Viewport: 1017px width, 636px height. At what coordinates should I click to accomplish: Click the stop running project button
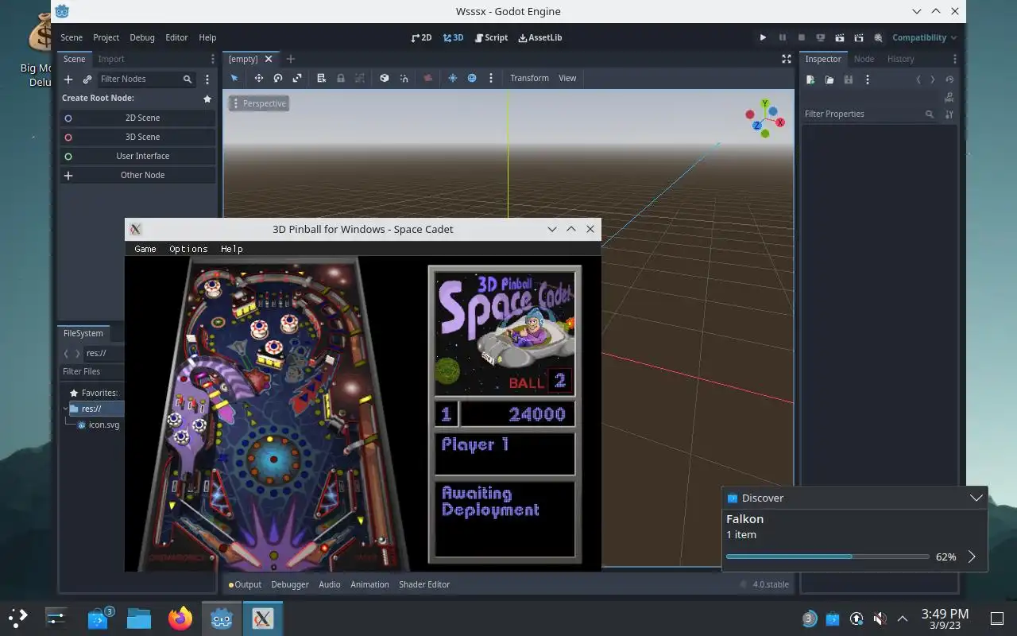click(801, 37)
